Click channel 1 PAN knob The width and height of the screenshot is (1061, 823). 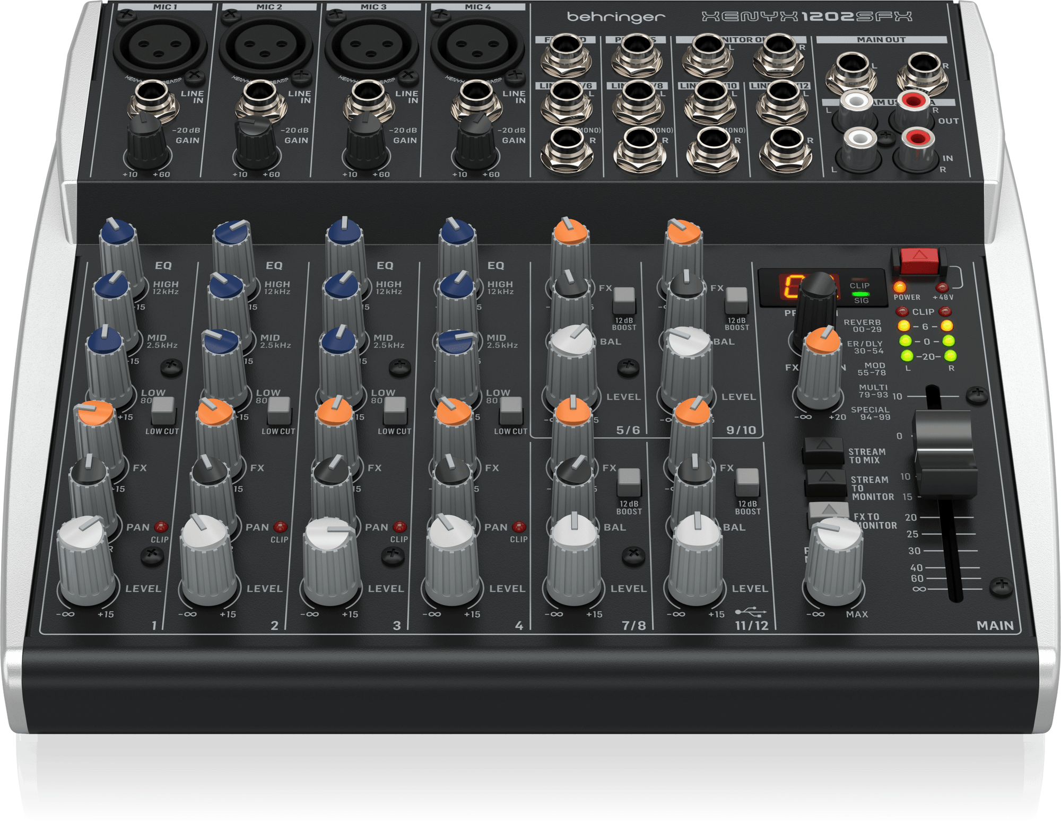pyautogui.click(x=92, y=496)
